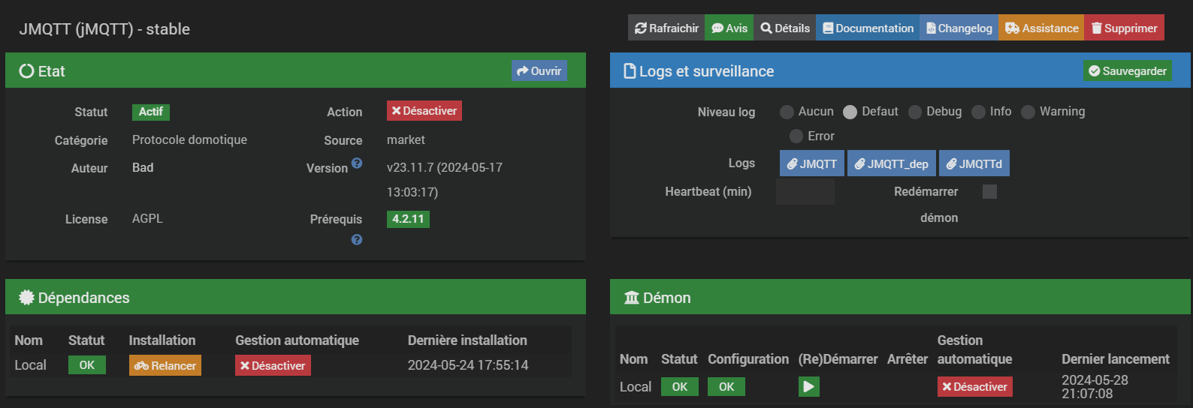Click the Heartbeat (min) input field
Viewport: 1193px width, 408px height.
pyautogui.click(x=805, y=191)
